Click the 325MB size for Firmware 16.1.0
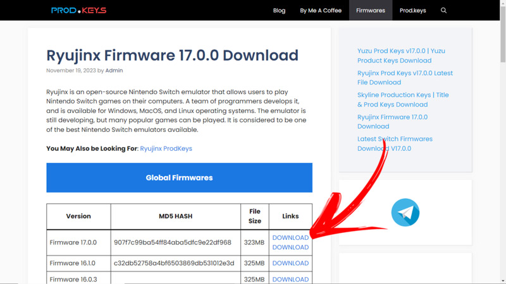 (255, 263)
